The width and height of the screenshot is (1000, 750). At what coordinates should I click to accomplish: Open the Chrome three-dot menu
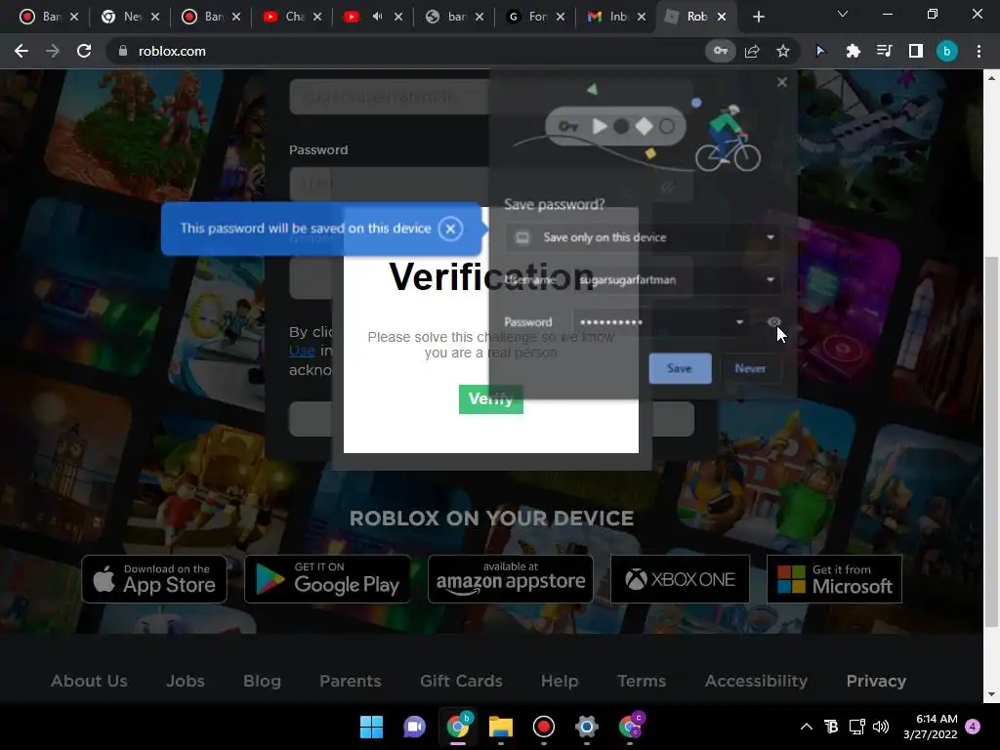pyautogui.click(x=979, y=51)
